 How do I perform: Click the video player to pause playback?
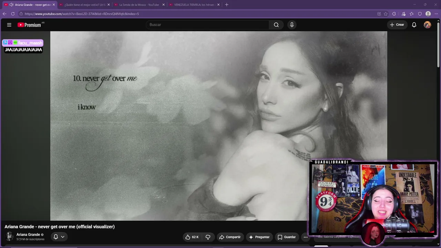tap(218, 126)
